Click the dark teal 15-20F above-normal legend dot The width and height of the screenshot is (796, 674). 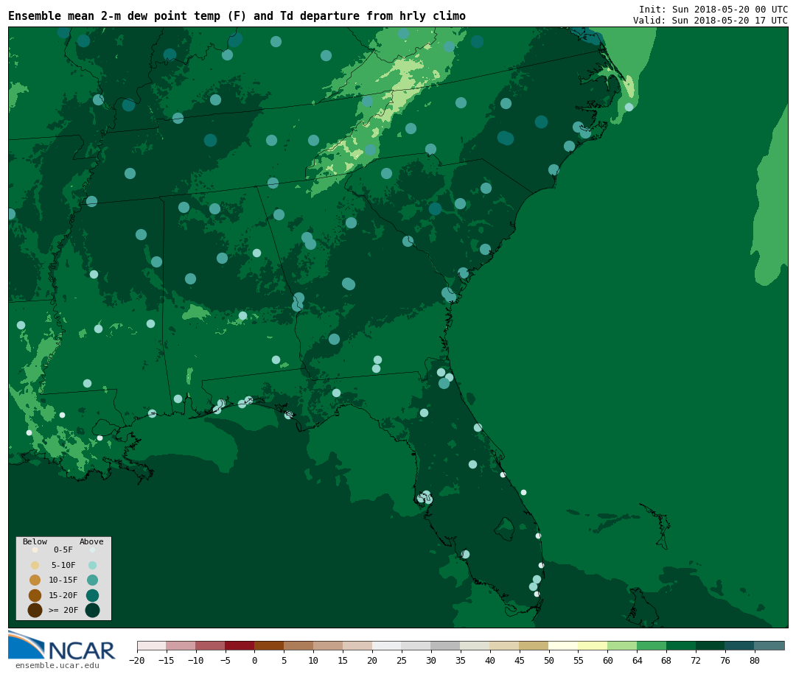pyautogui.click(x=92, y=595)
